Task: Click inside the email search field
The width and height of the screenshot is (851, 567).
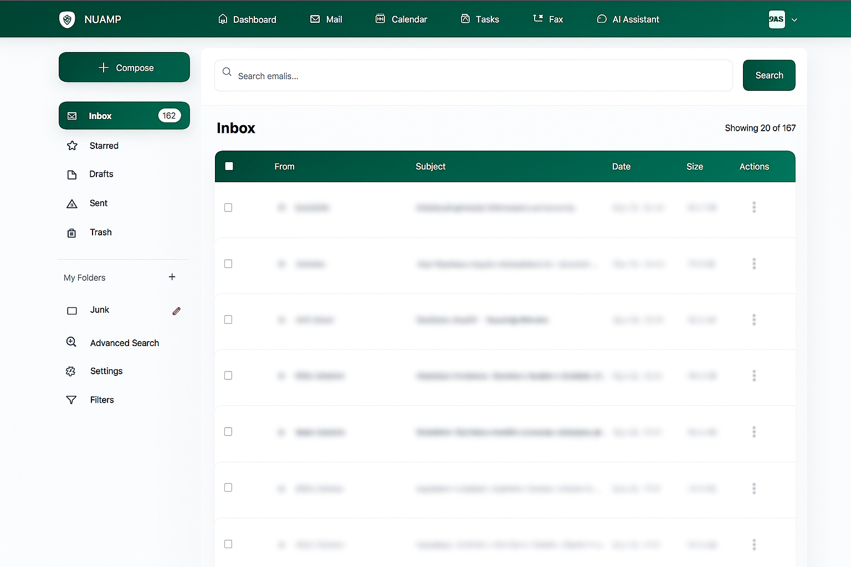Action: [x=473, y=75]
